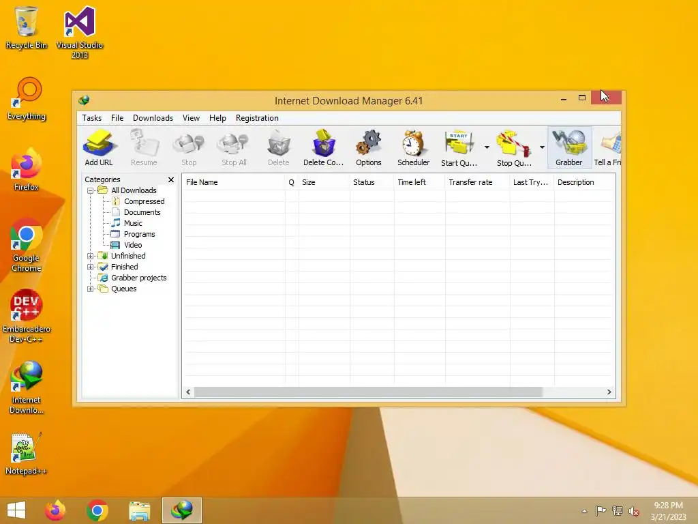
Task: Collapse the All Downloads tree node
Action: (x=91, y=191)
